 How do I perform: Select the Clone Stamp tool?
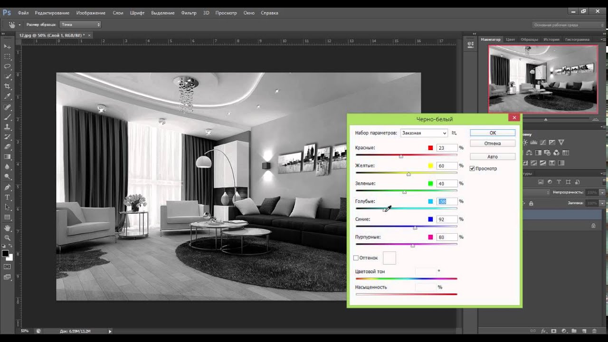click(7, 127)
